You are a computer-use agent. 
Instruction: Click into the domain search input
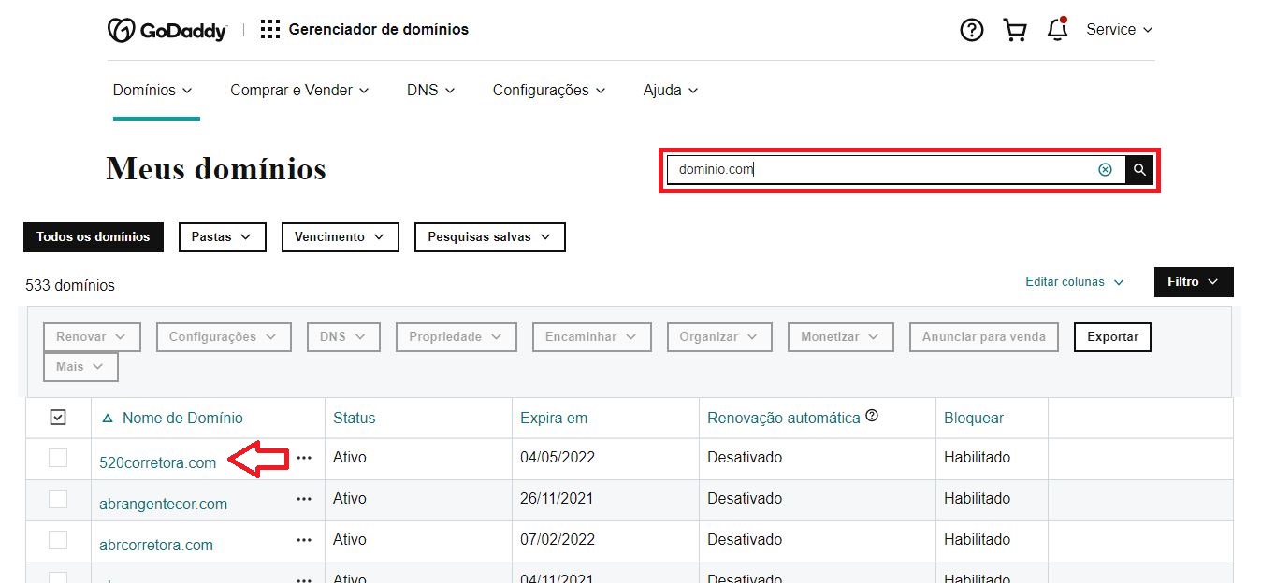click(x=879, y=170)
